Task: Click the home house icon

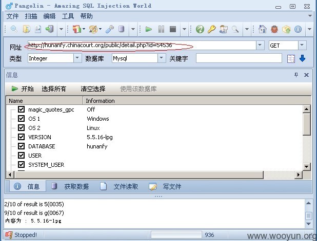Action: [263, 29]
